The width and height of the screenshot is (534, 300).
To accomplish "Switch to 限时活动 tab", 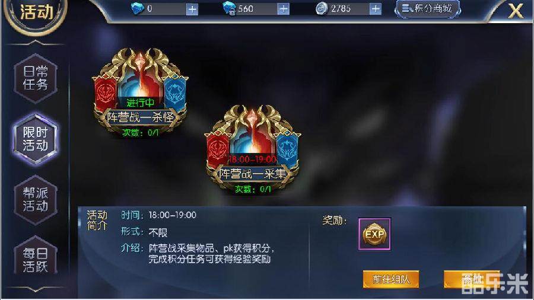I will 36,139.
